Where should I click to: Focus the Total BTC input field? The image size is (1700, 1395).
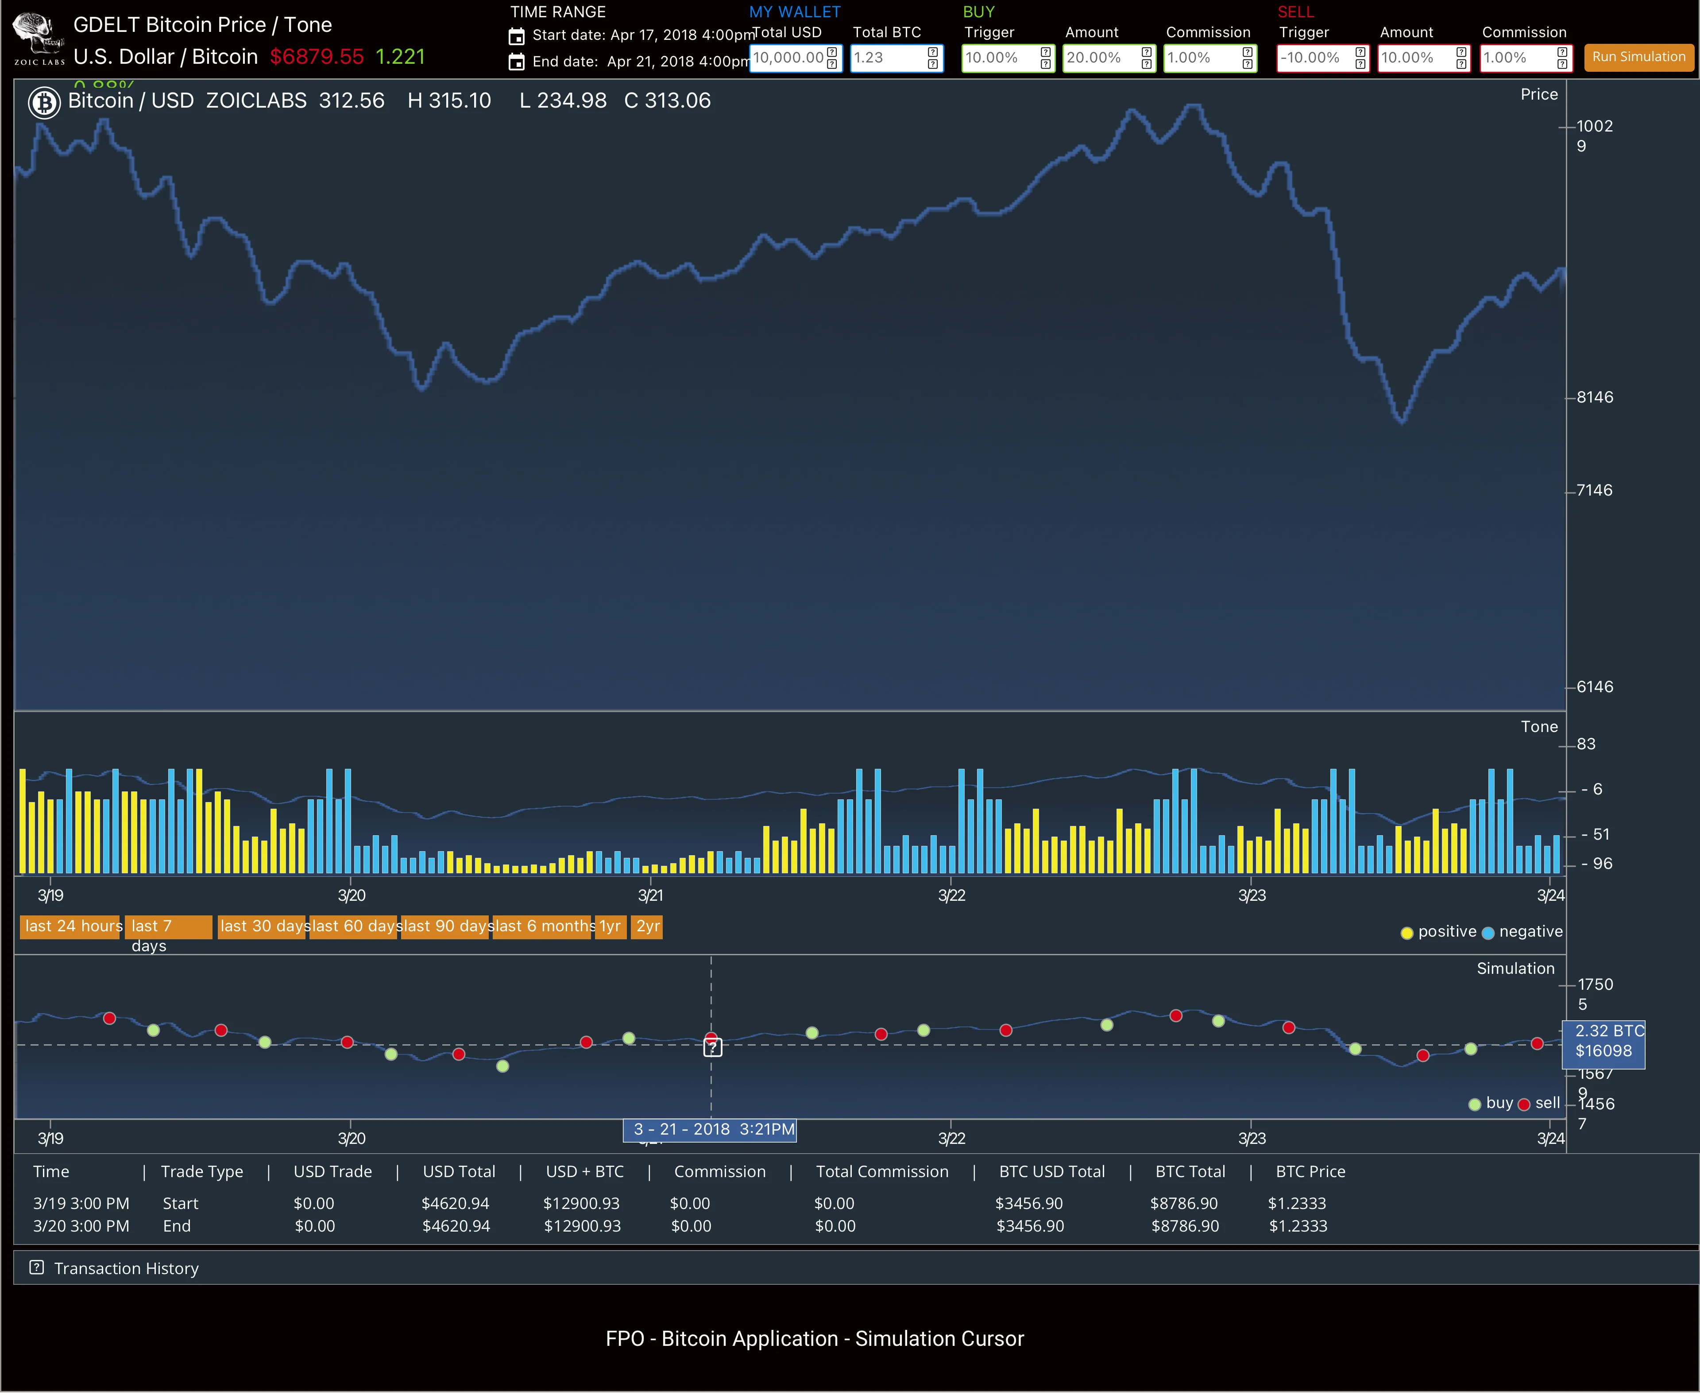(x=896, y=58)
